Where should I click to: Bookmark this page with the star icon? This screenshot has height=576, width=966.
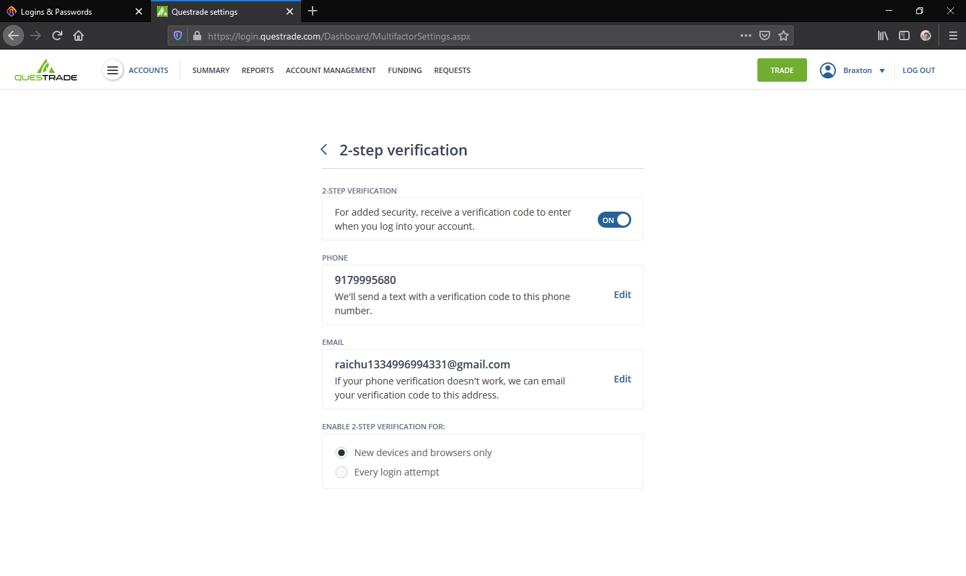point(784,35)
